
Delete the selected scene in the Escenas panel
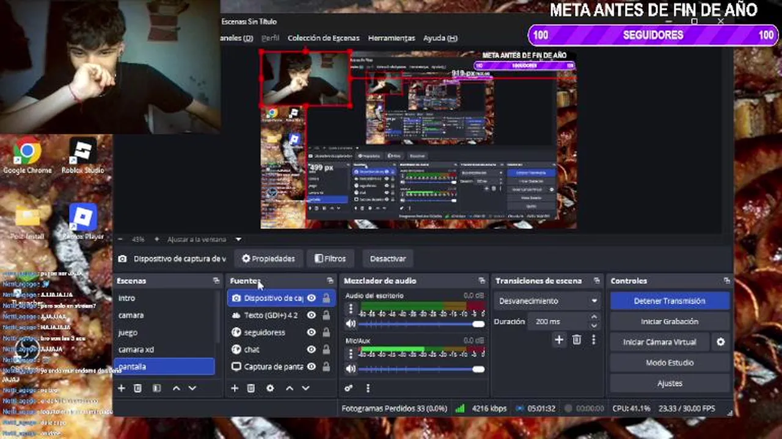pyautogui.click(x=137, y=388)
